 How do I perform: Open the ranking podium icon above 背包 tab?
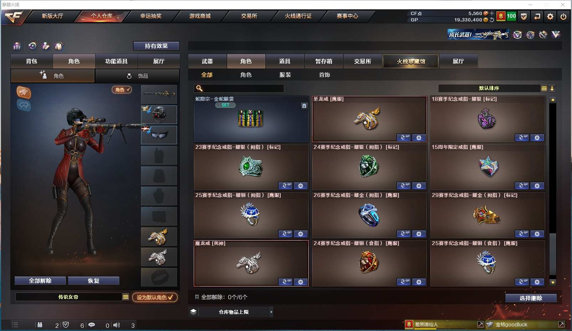click(x=17, y=46)
